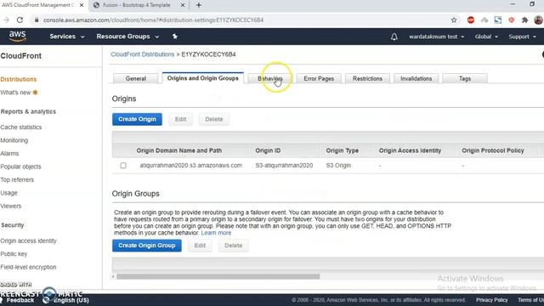Click the Delete button under Origin Groups
This screenshot has height=306, width=544.
pos(234,246)
